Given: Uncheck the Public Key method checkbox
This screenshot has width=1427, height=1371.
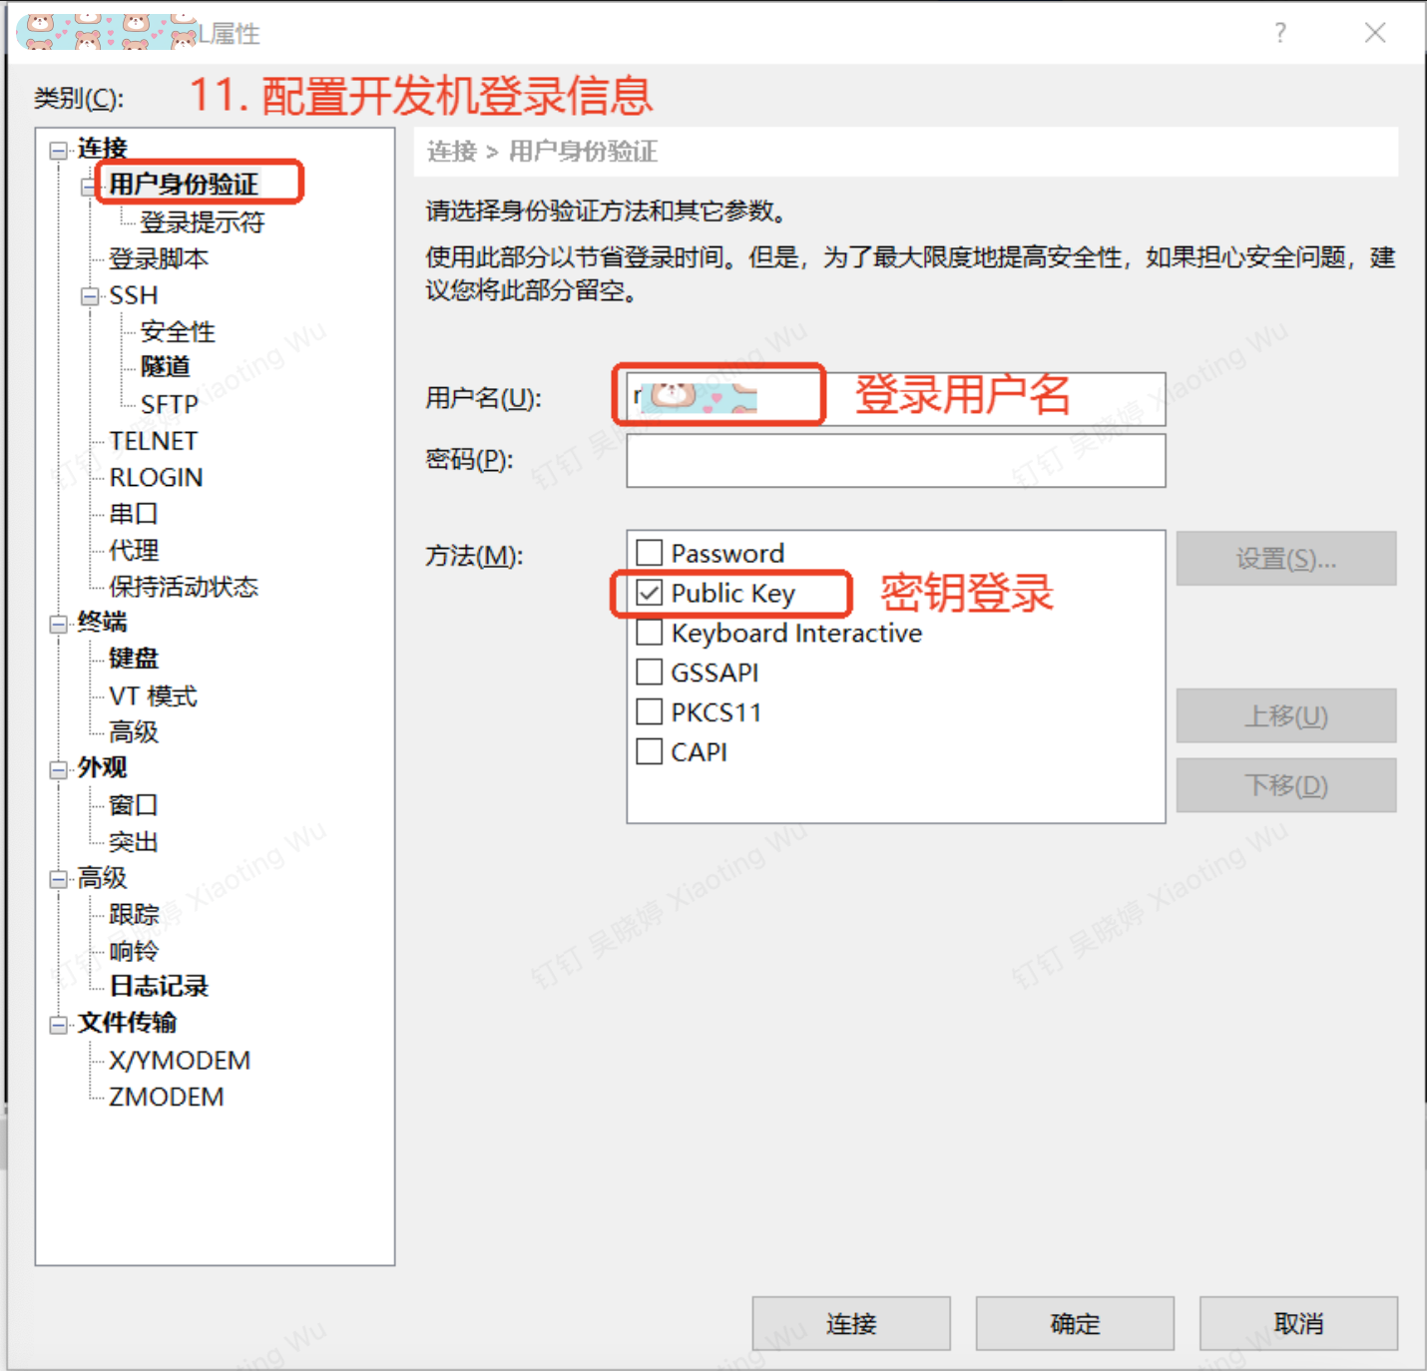Looking at the screenshot, I should click(650, 593).
